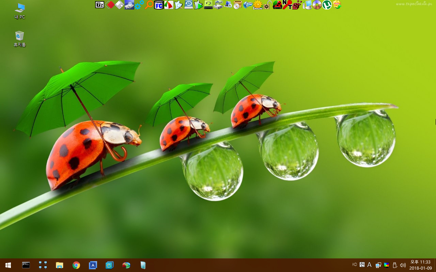Launch the 7-Zip icon in the top dock

pos(100,5)
